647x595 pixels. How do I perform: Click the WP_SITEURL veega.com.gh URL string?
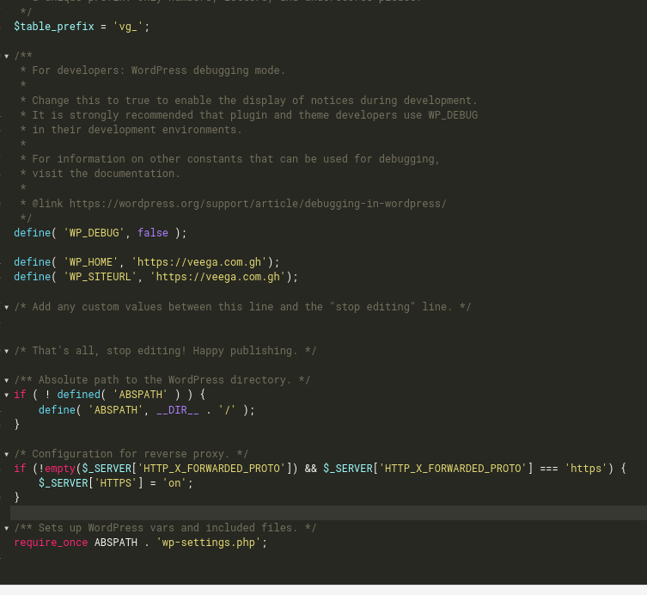(x=217, y=277)
